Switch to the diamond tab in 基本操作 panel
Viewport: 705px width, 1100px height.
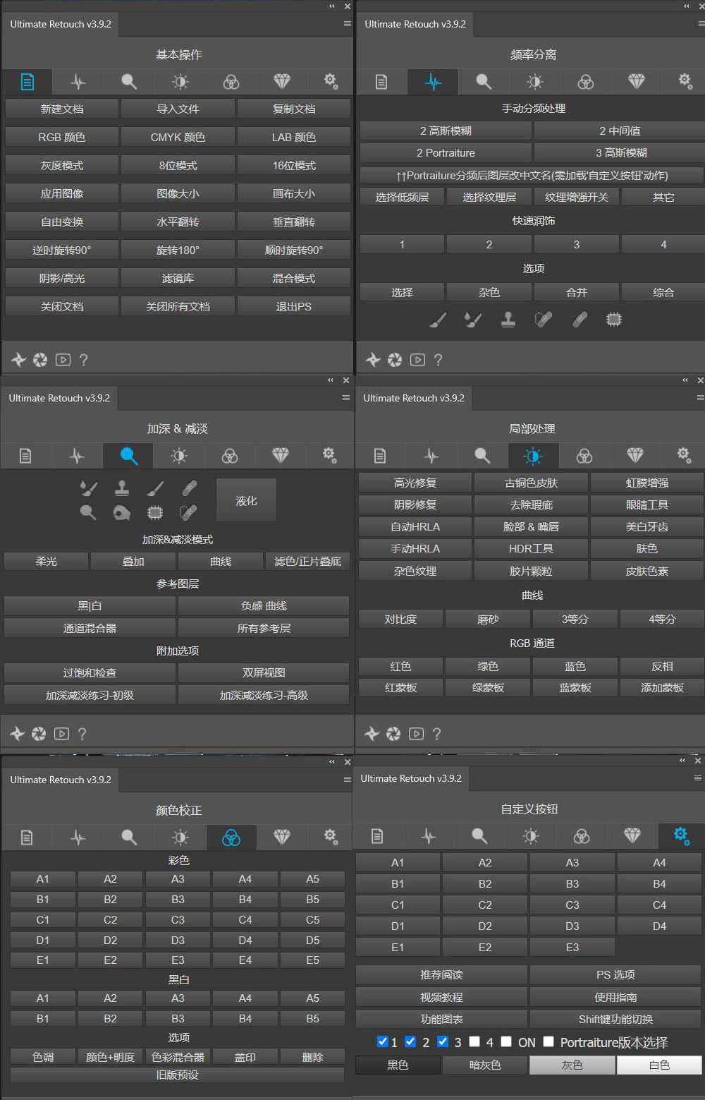[282, 82]
